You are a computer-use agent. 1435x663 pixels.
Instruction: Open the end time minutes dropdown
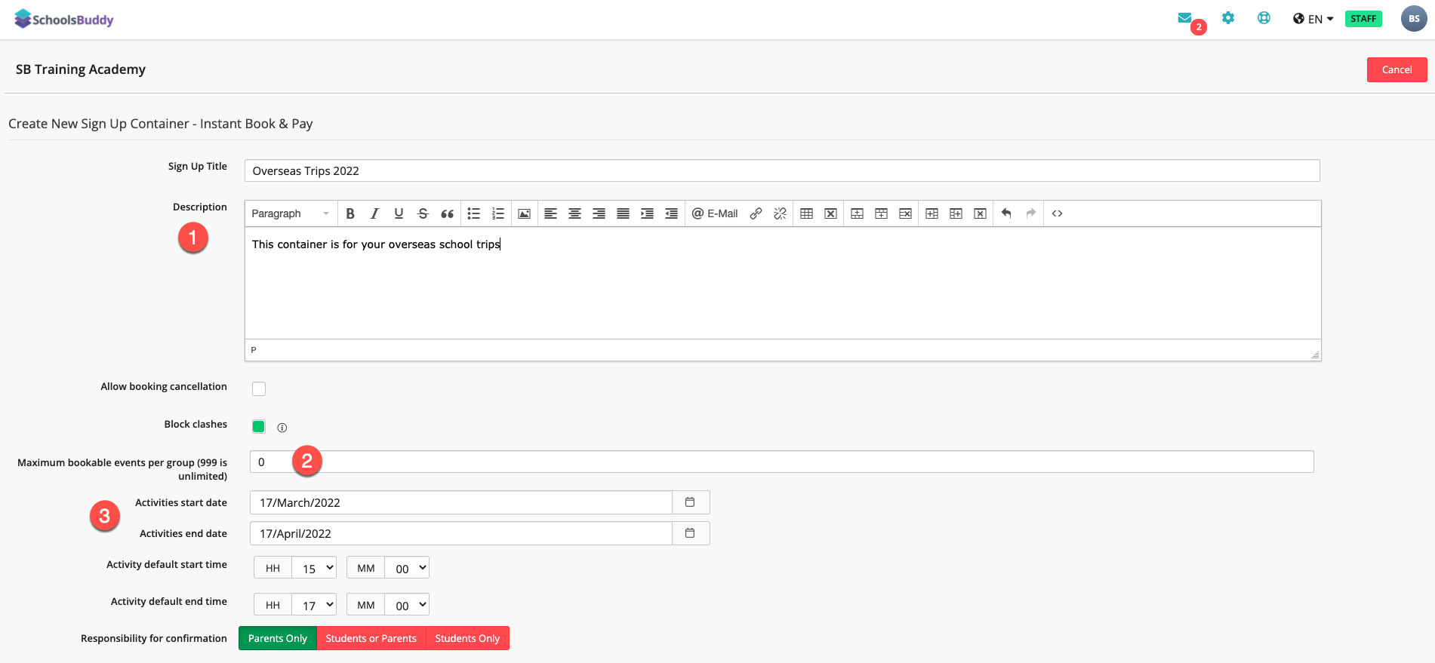(x=406, y=605)
